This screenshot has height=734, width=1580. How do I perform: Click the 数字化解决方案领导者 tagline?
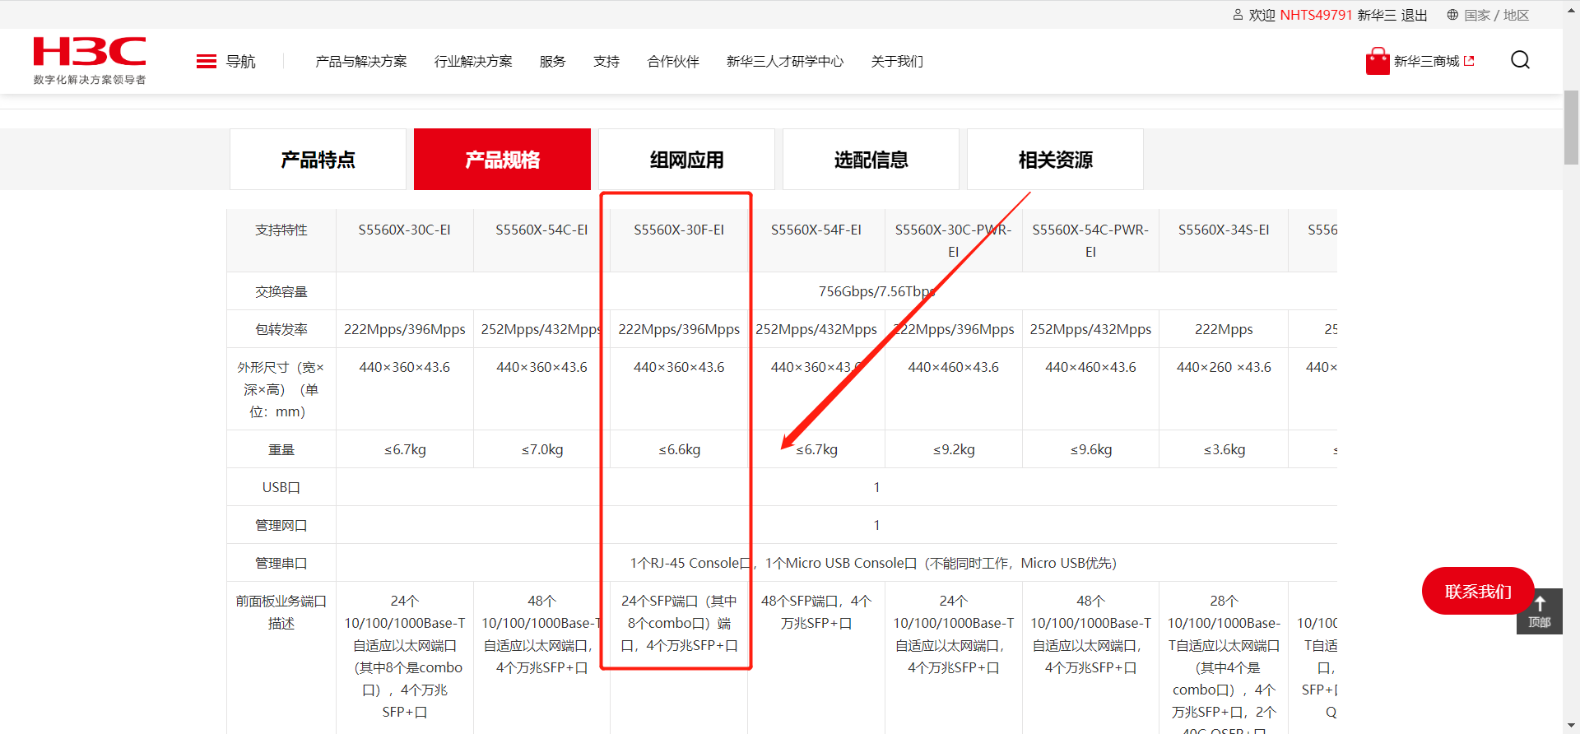point(90,80)
